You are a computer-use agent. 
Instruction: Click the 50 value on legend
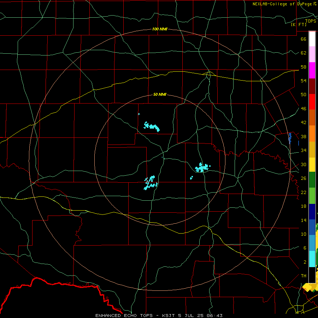304,94
